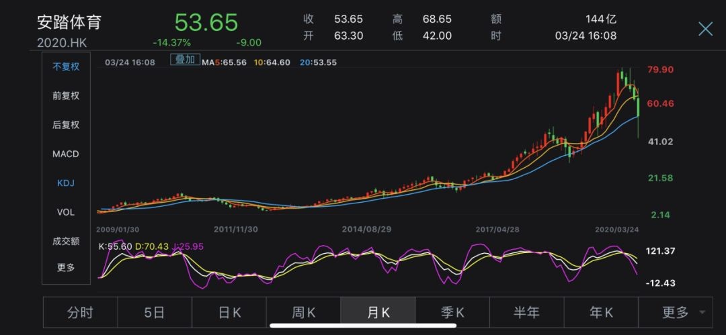Select 后复权 price adjustment mode

pos(66,125)
